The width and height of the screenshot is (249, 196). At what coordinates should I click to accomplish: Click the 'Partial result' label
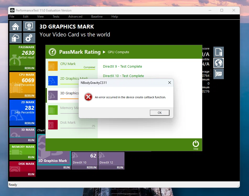click(x=26, y=57)
